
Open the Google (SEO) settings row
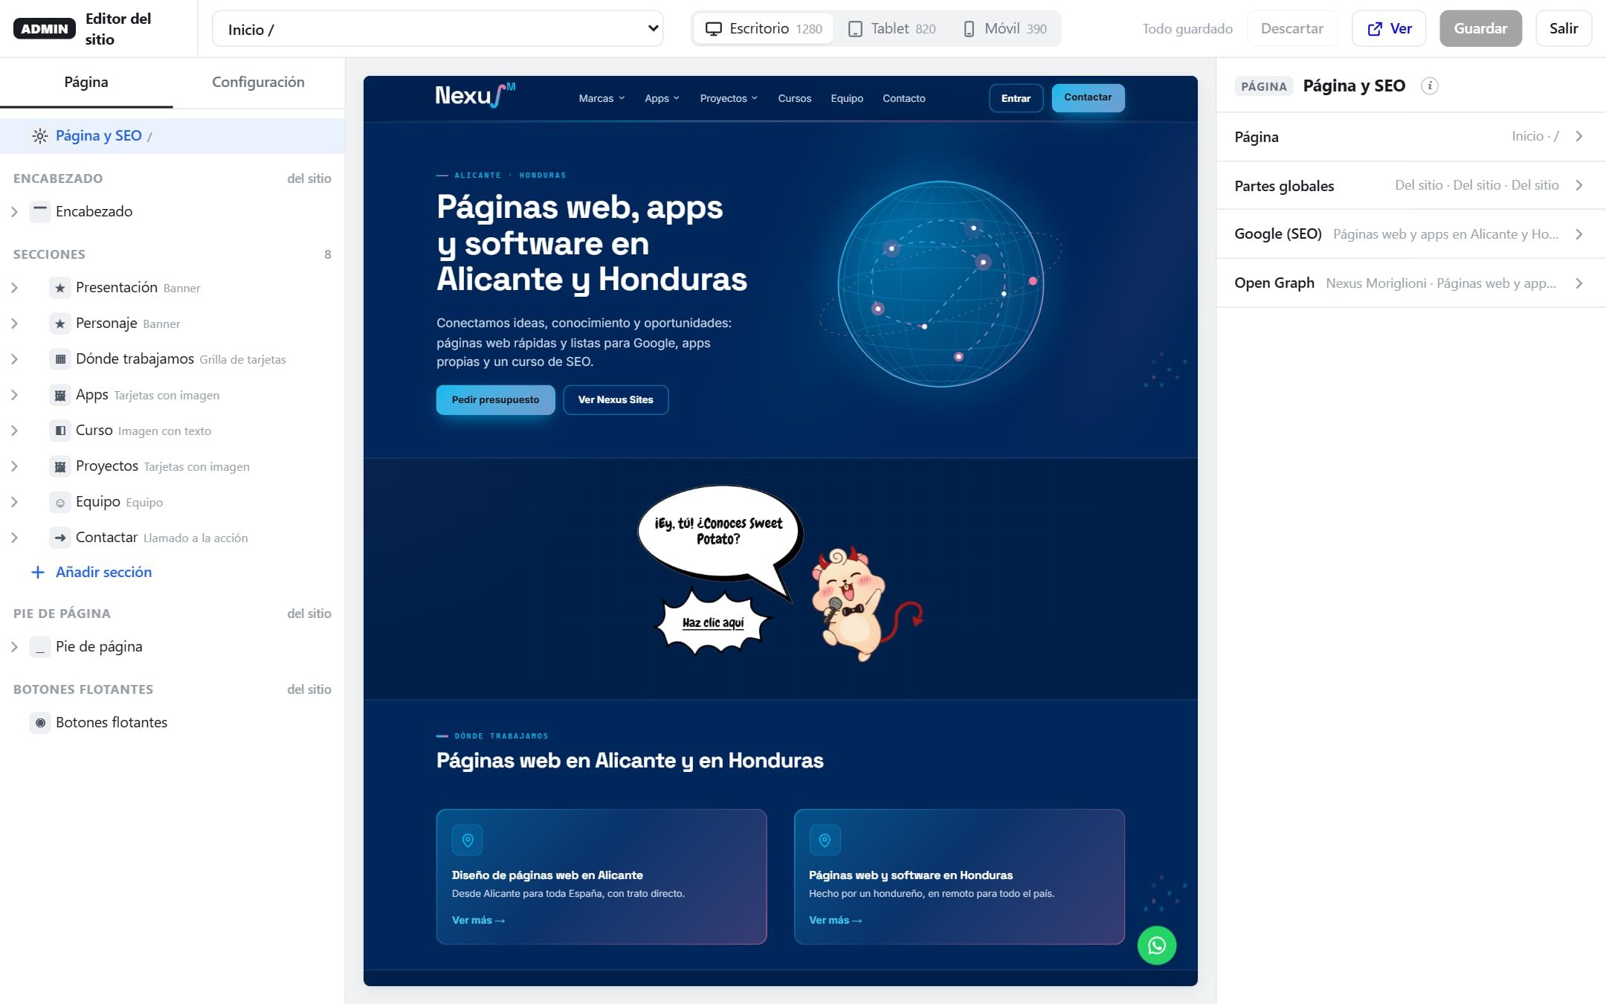tap(1410, 234)
